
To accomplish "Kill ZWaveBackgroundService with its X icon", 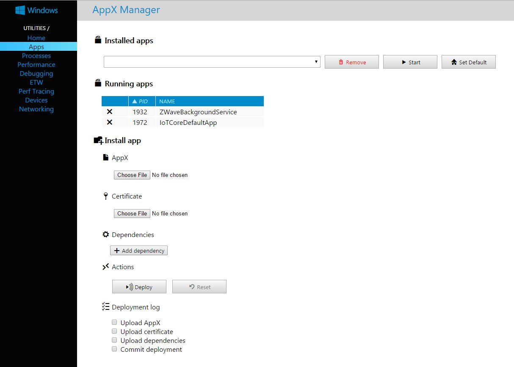I will (109, 112).
